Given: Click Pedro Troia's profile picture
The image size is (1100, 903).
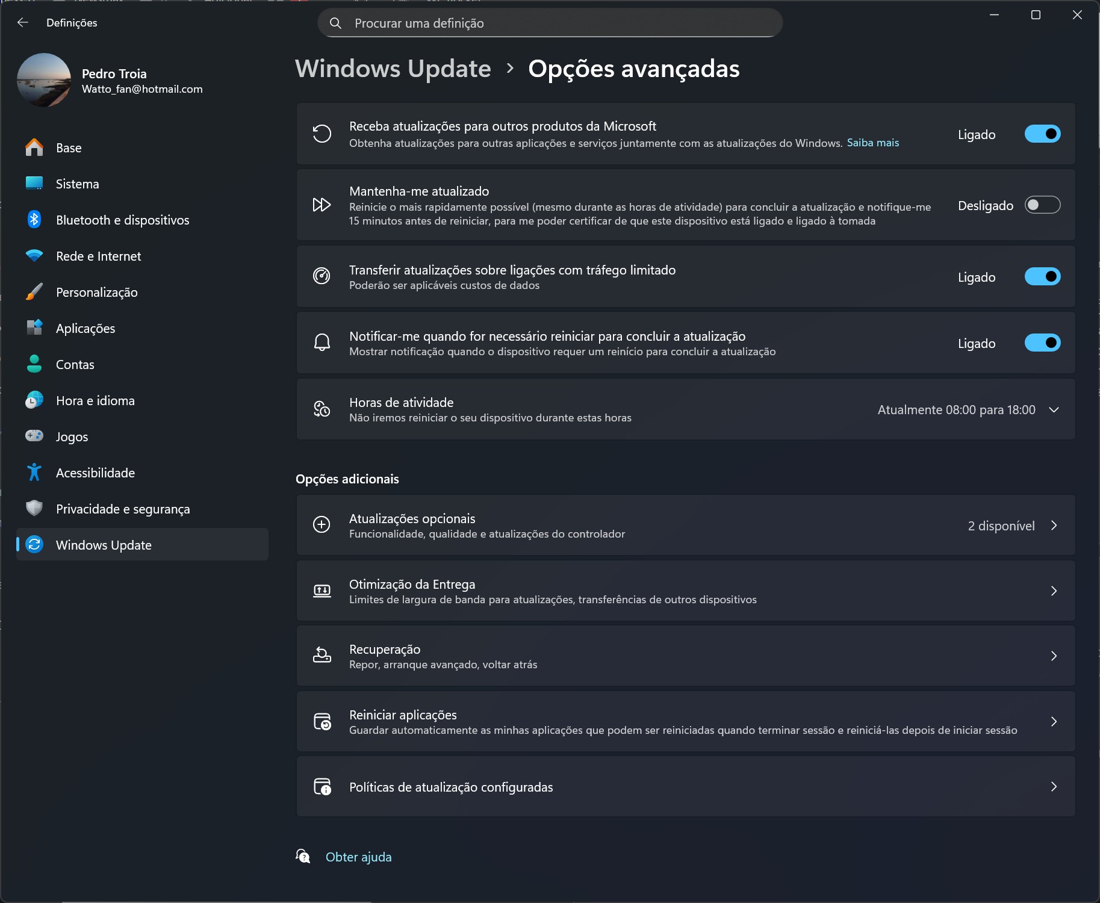Looking at the screenshot, I should (x=45, y=80).
